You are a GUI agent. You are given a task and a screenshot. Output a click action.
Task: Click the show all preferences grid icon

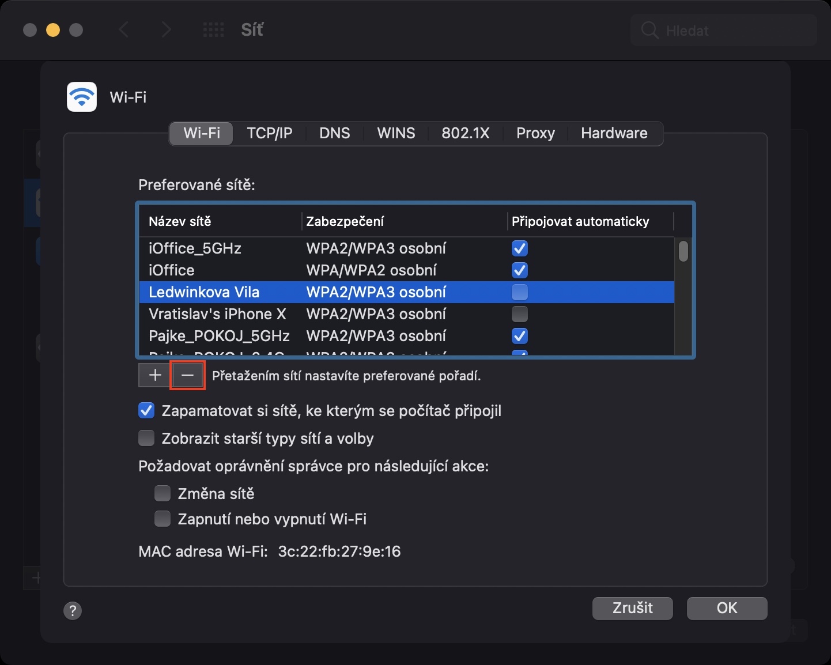(214, 30)
